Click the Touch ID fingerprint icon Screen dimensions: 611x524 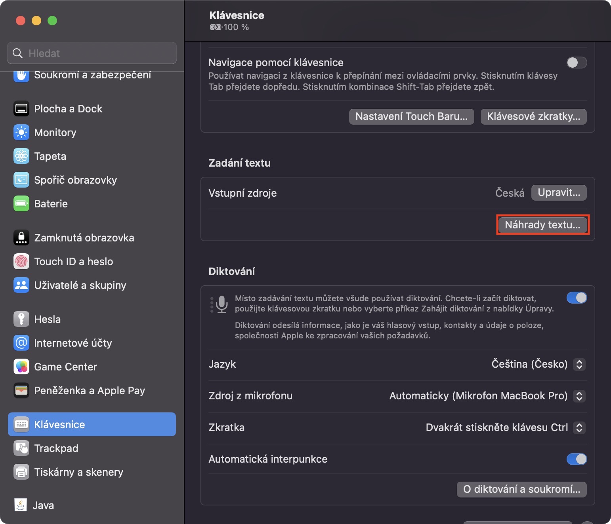click(21, 262)
